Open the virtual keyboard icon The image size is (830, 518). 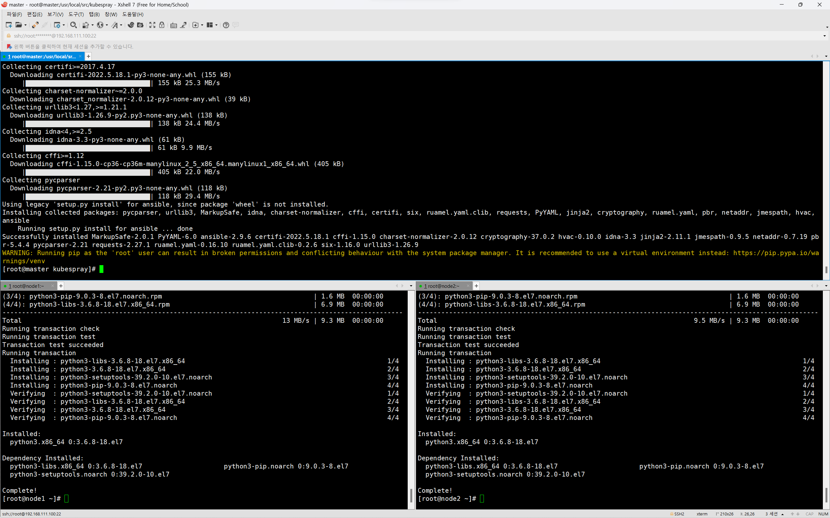pos(173,25)
